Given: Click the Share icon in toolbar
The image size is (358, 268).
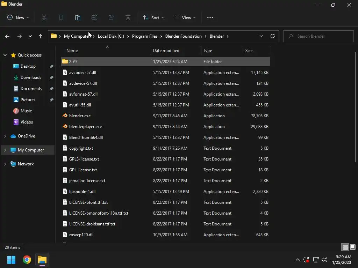Looking at the screenshot, I should (111, 17).
